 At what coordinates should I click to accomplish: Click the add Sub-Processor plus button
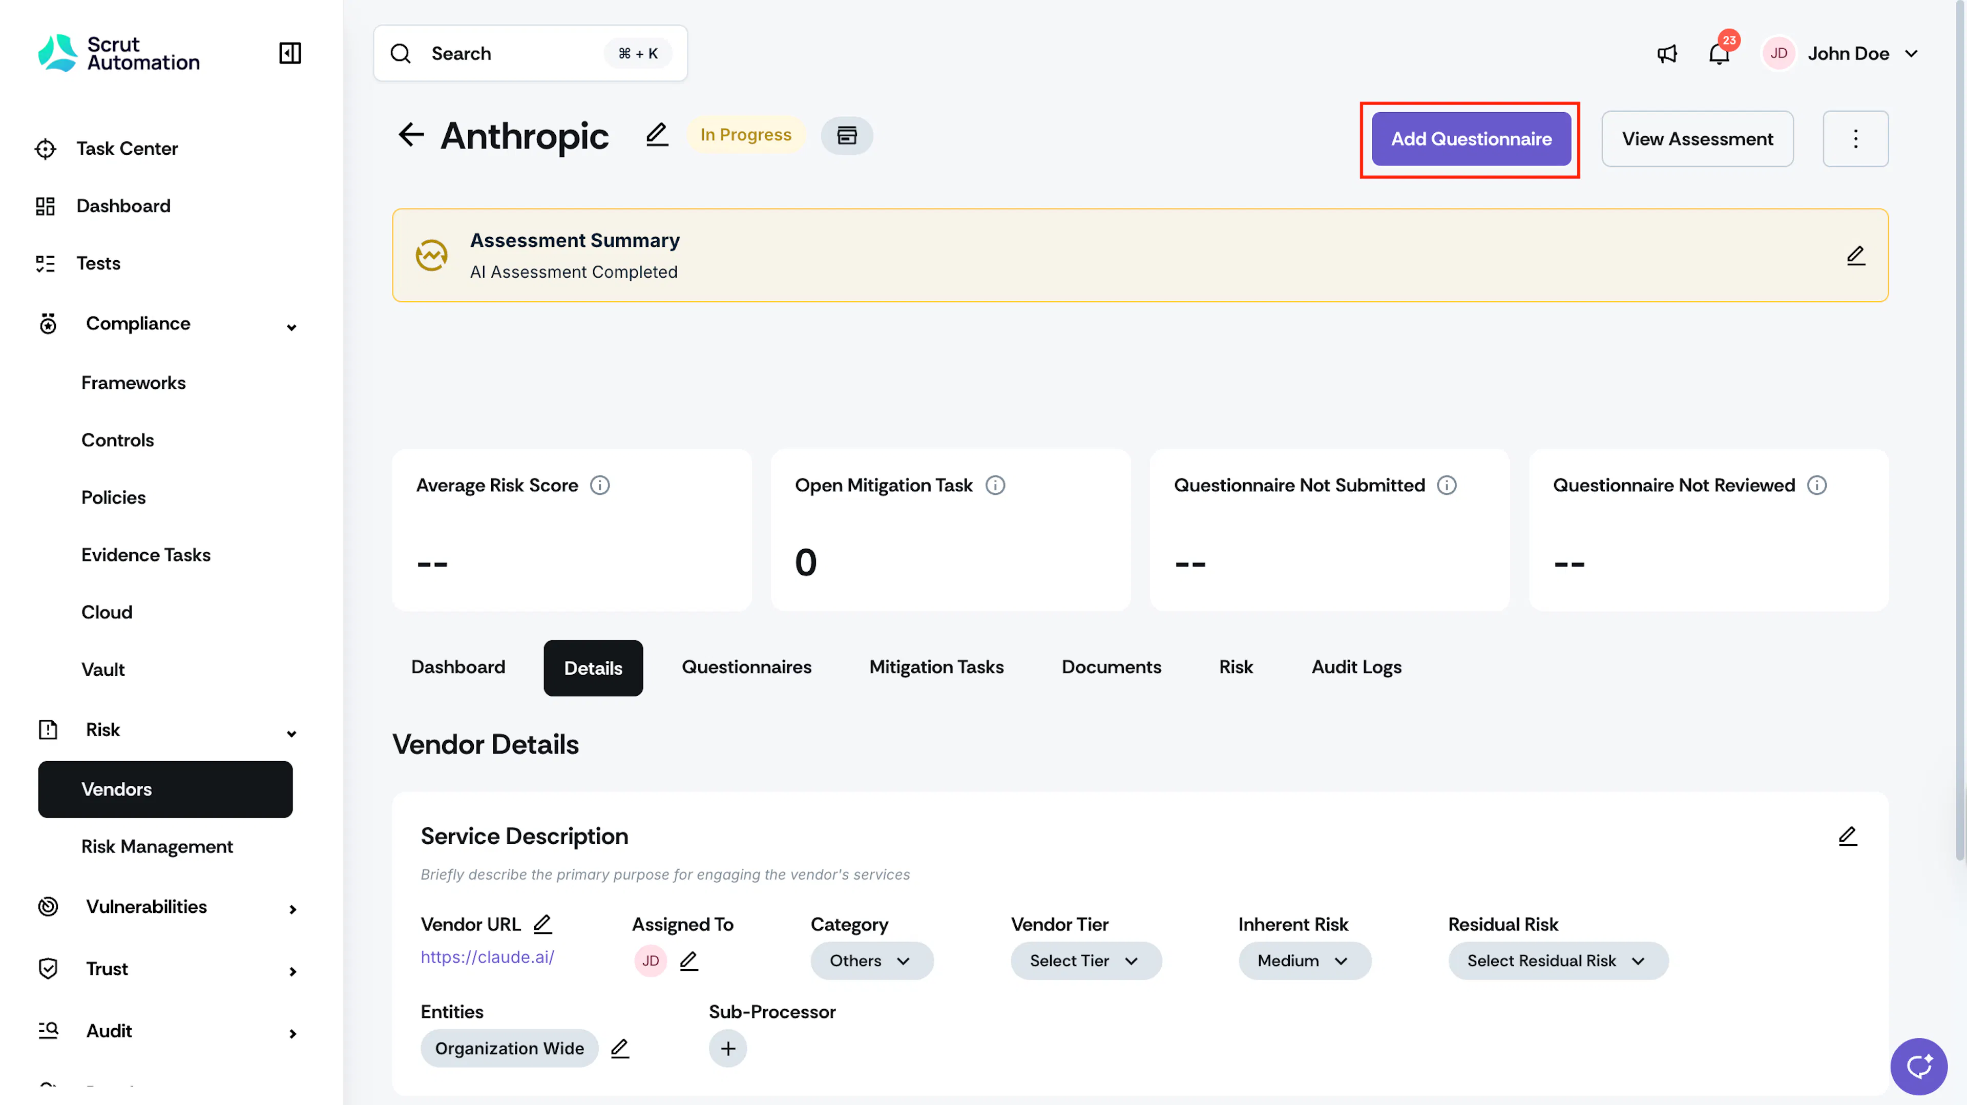coord(728,1048)
